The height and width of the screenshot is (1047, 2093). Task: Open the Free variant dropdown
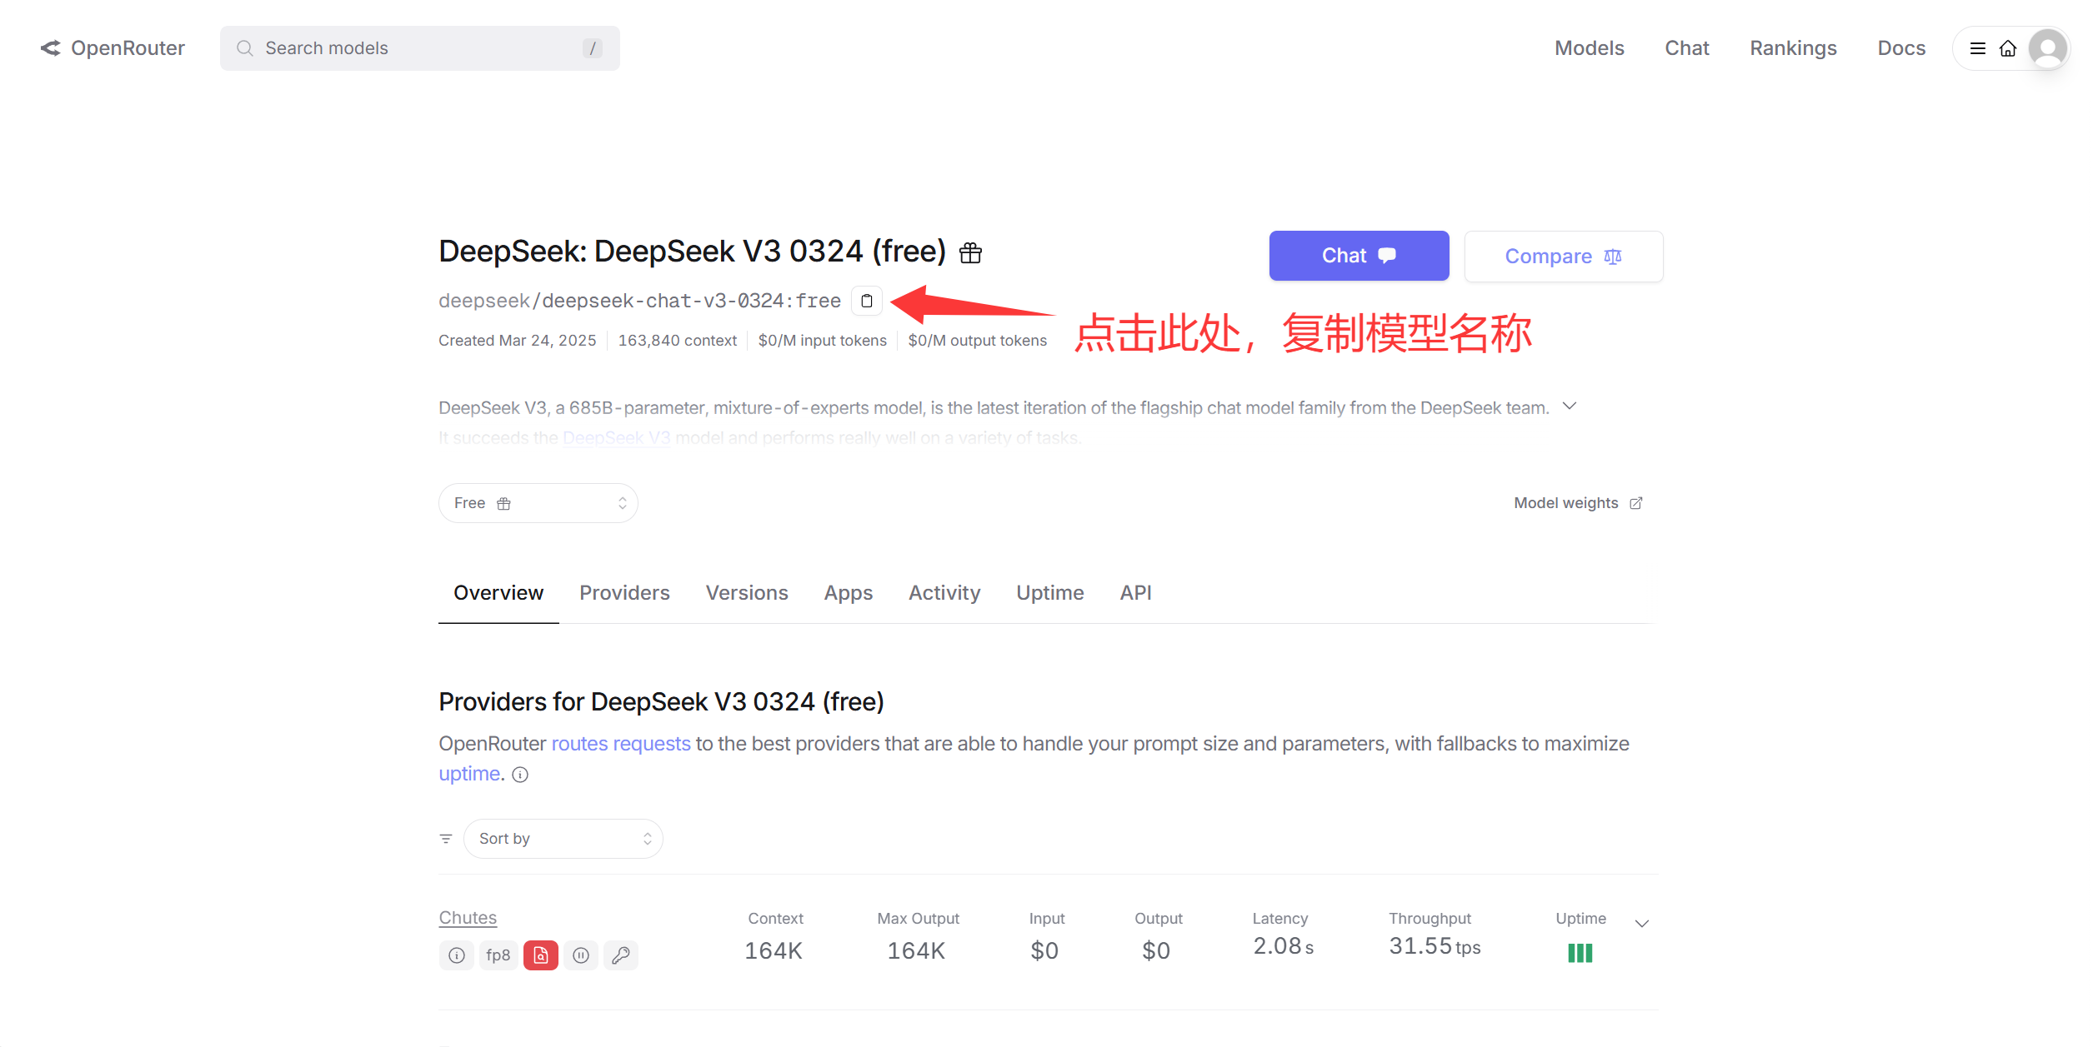(538, 503)
